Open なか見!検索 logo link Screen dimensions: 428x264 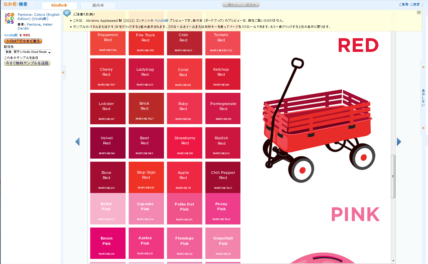pos(16,4)
